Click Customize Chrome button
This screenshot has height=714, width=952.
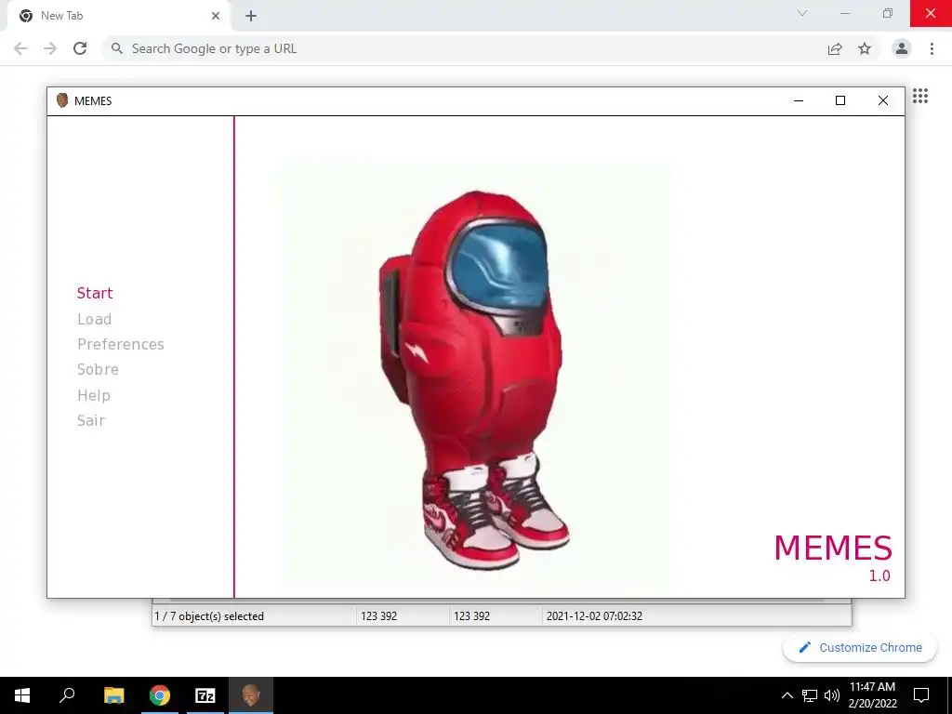click(x=860, y=648)
